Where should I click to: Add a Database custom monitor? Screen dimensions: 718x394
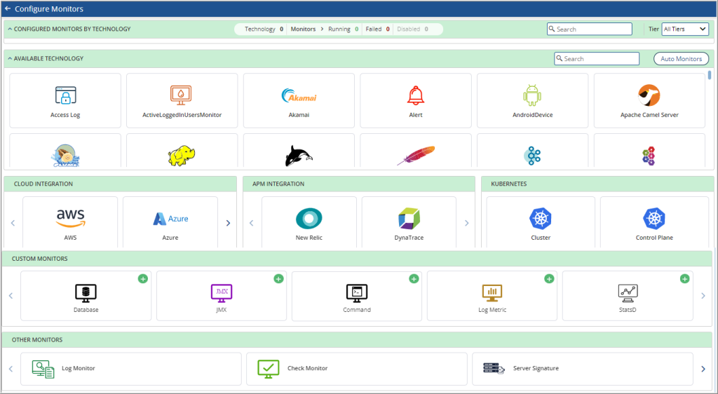point(143,279)
